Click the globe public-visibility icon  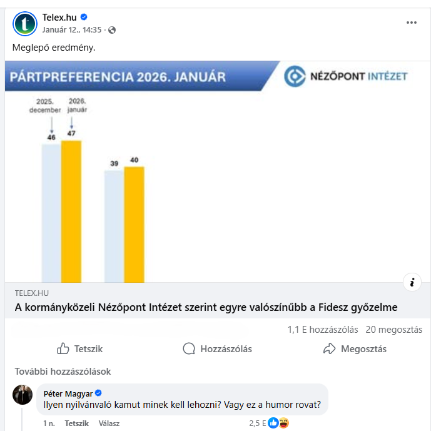click(x=112, y=30)
